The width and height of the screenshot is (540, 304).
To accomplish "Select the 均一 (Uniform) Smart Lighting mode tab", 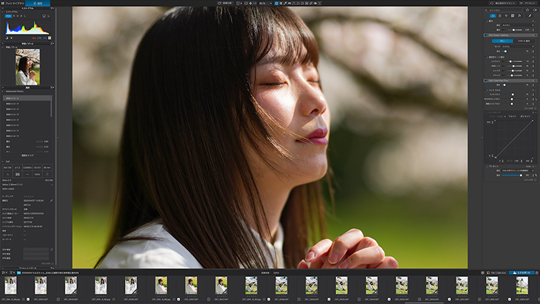I will click(502, 41).
